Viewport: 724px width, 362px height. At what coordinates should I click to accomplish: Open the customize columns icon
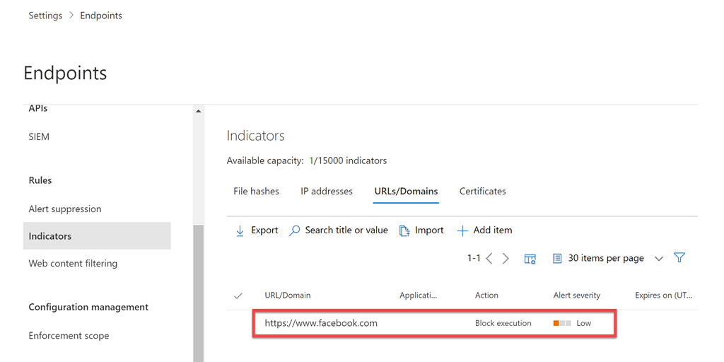pos(530,259)
